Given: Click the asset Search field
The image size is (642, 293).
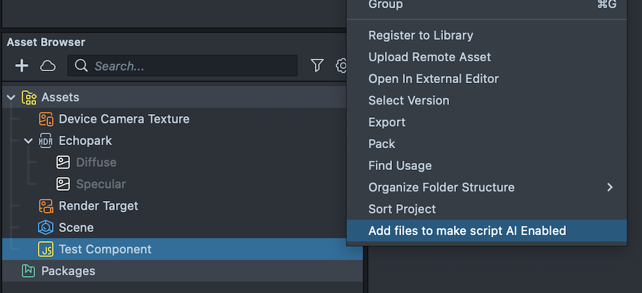Looking at the screenshot, I should (190, 66).
